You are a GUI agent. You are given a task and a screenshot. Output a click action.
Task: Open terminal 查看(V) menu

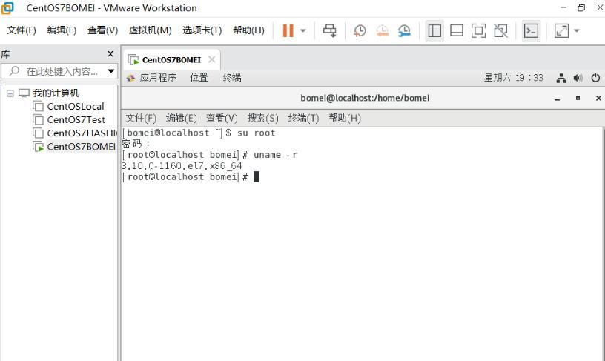[x=222, y=118]
